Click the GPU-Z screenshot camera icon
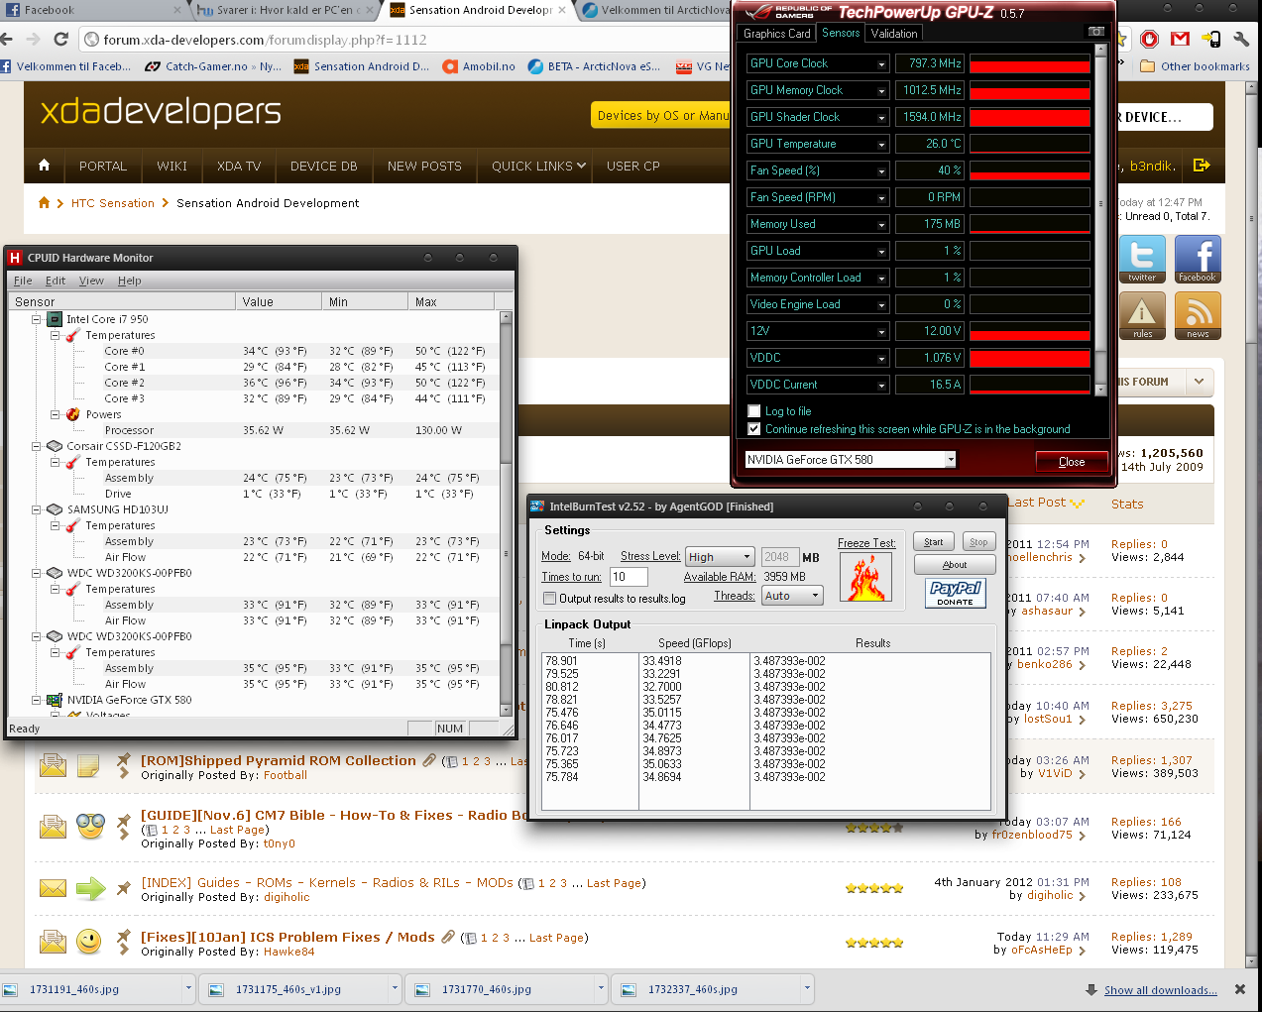 coord(1096,32)
